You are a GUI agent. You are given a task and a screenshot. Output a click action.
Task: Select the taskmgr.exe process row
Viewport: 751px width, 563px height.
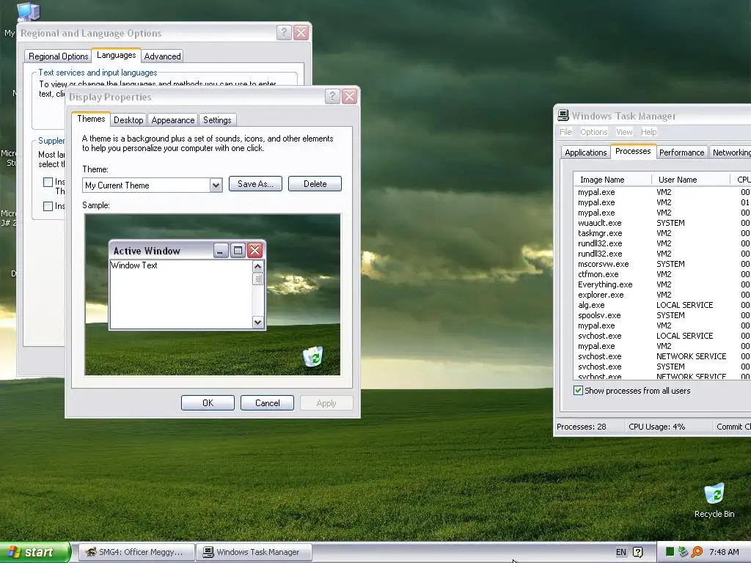coord(663,233)
